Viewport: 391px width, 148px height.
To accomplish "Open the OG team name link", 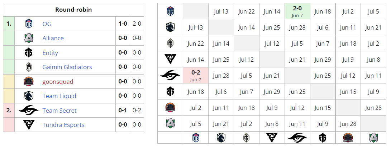I will pyautogui.click(x=47, y=24).
